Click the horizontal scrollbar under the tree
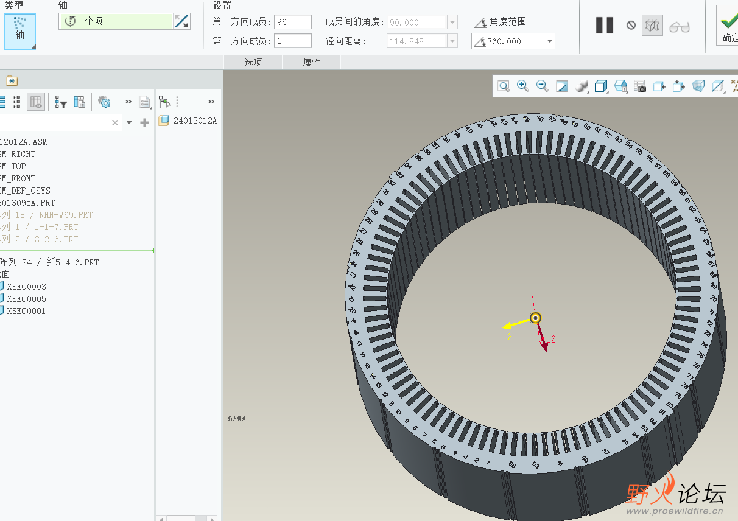Viewport: 738px width, 521px height. point(186,518)
